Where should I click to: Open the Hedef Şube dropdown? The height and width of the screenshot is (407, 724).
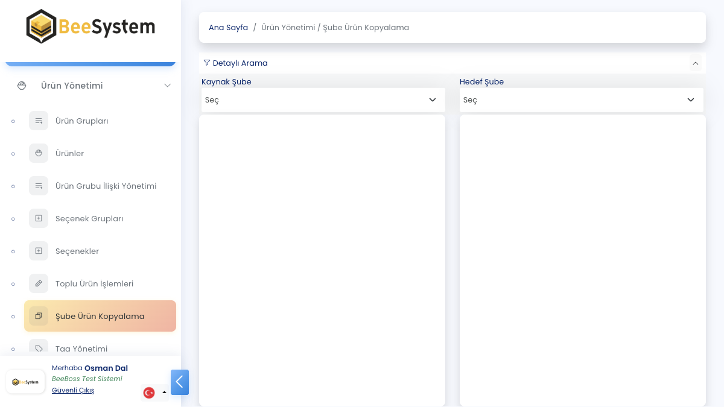click(x=581, y=100)
